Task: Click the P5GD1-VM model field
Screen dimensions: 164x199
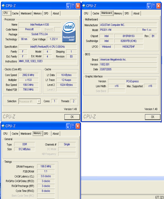Action: [118, 30]
